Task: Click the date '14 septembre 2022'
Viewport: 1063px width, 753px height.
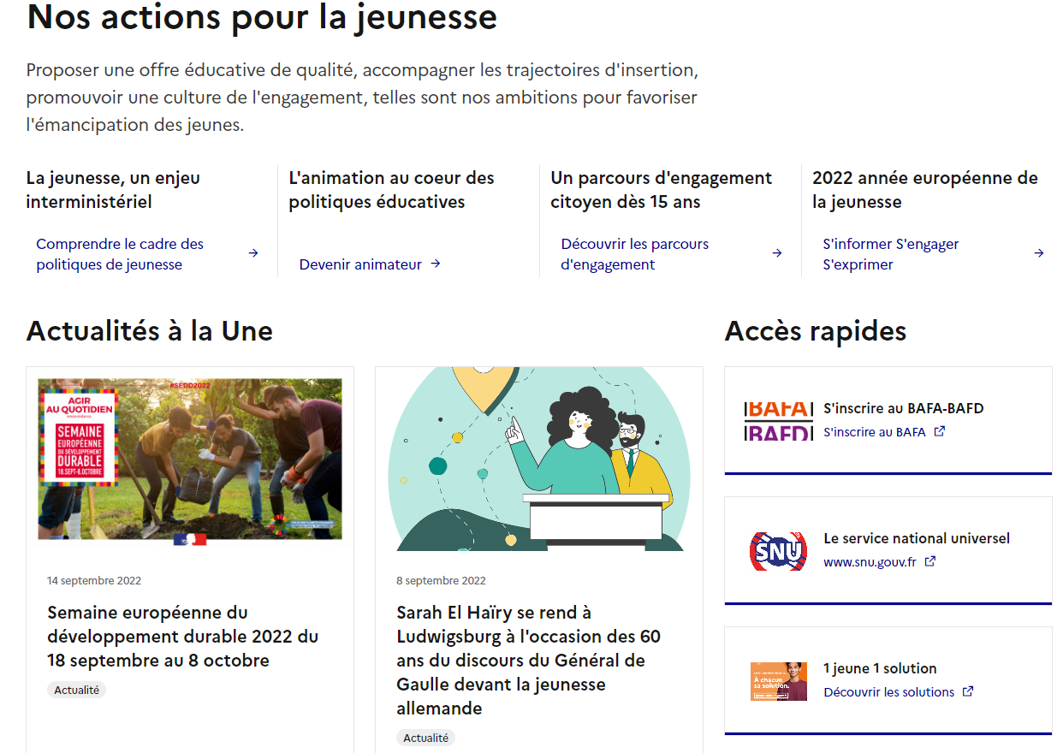Action: [94, 580]
